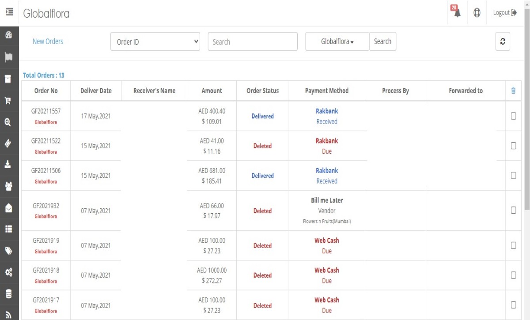Check the box for order GF2021918

513,275
